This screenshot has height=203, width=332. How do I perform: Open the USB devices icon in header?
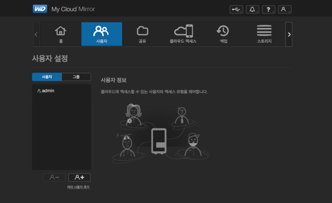236,10
